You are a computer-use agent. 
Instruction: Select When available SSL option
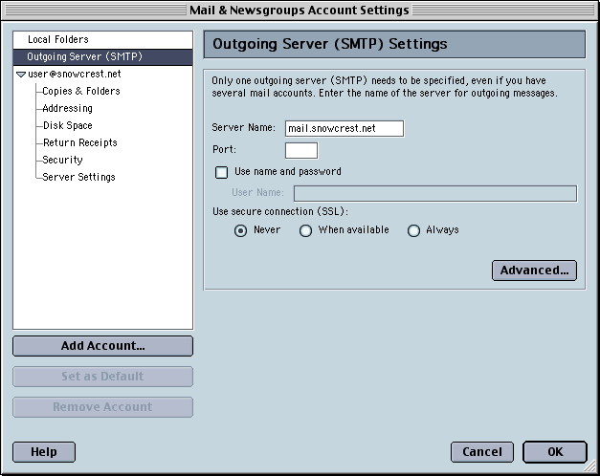[306, 230]
